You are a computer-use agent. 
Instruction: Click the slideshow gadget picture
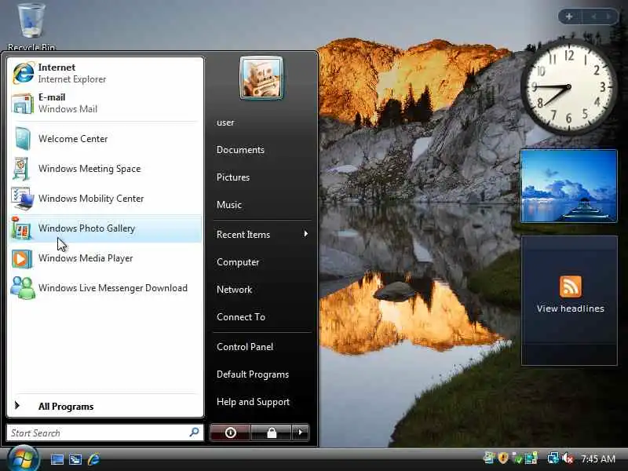point(568,186)
